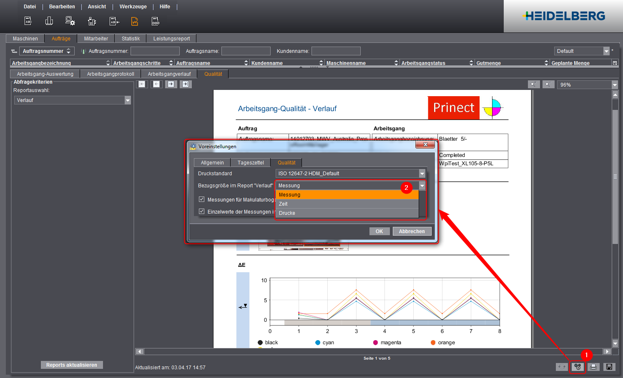Click the Kundenname filter input field
623x378 pixels.
(x=336, y=51)
